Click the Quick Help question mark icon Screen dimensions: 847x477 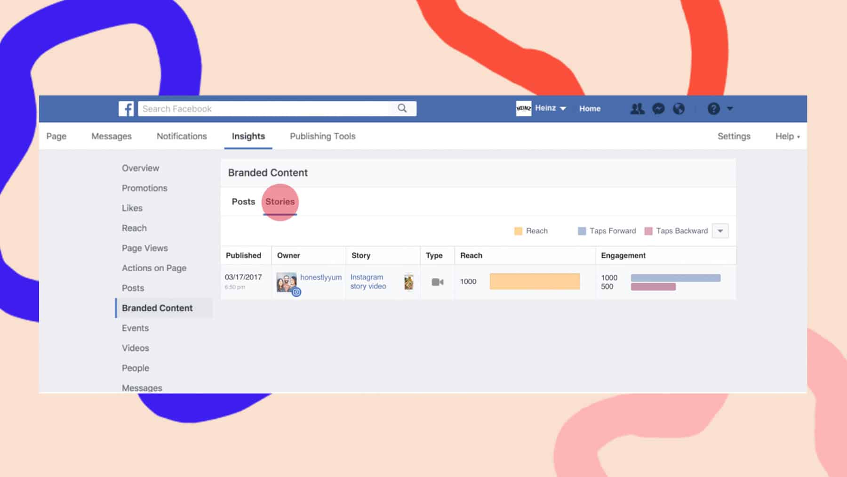point(713,109)
